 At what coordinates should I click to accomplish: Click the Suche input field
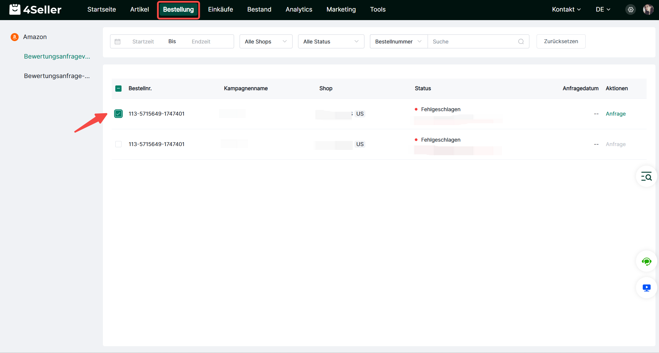473,42
